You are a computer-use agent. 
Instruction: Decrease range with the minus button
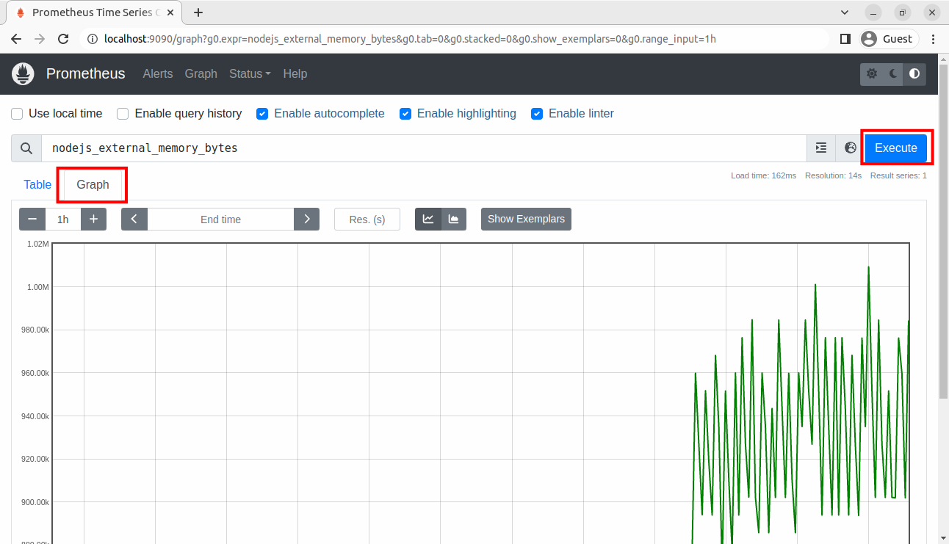pos(32,220)
